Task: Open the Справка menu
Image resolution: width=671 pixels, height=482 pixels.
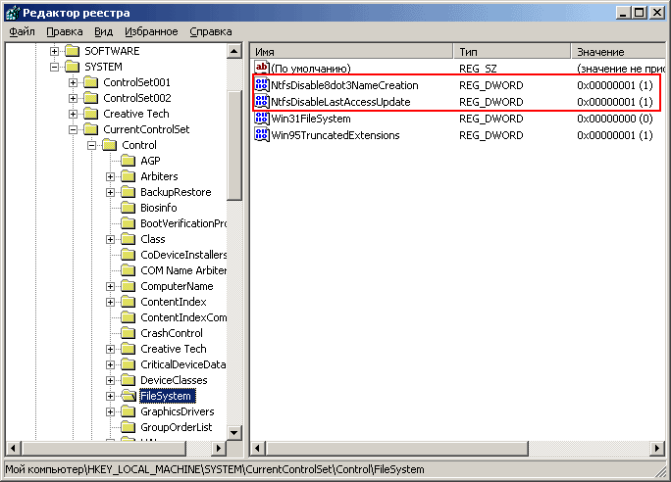Action: click(211, 31)
